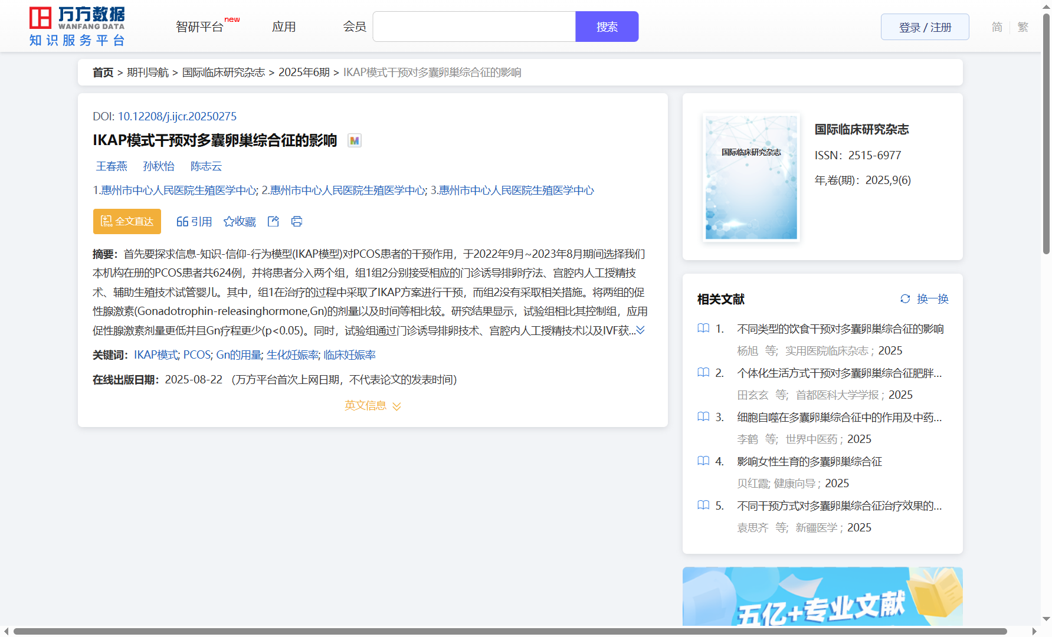Click book icon of first related article
1052x637 pixels.
tap(703, 328)
